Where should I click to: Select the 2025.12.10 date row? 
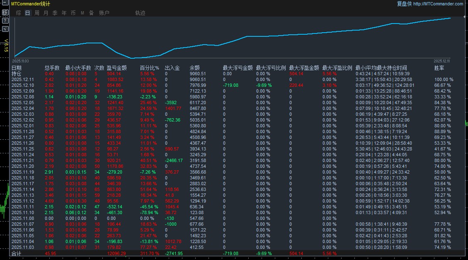click(23, 85)
